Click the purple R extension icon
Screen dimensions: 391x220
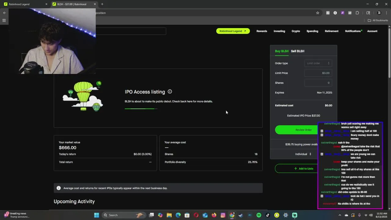(x=342, y=13)
